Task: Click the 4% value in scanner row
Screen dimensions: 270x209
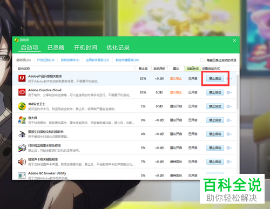Action: pyautogui.click(x=143, y=134)
